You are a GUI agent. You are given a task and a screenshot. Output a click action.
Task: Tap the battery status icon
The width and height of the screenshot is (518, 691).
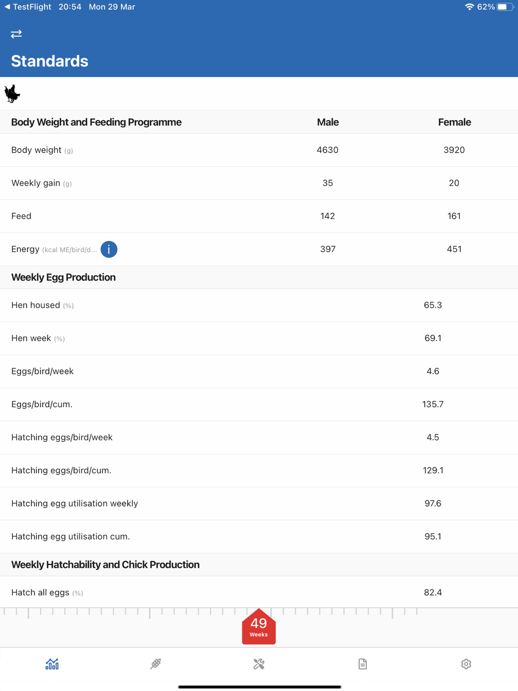[503, 7]
